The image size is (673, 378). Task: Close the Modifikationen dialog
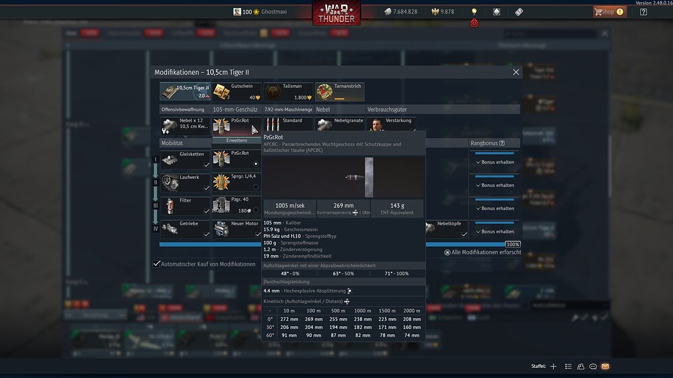(x=516, y=72)
